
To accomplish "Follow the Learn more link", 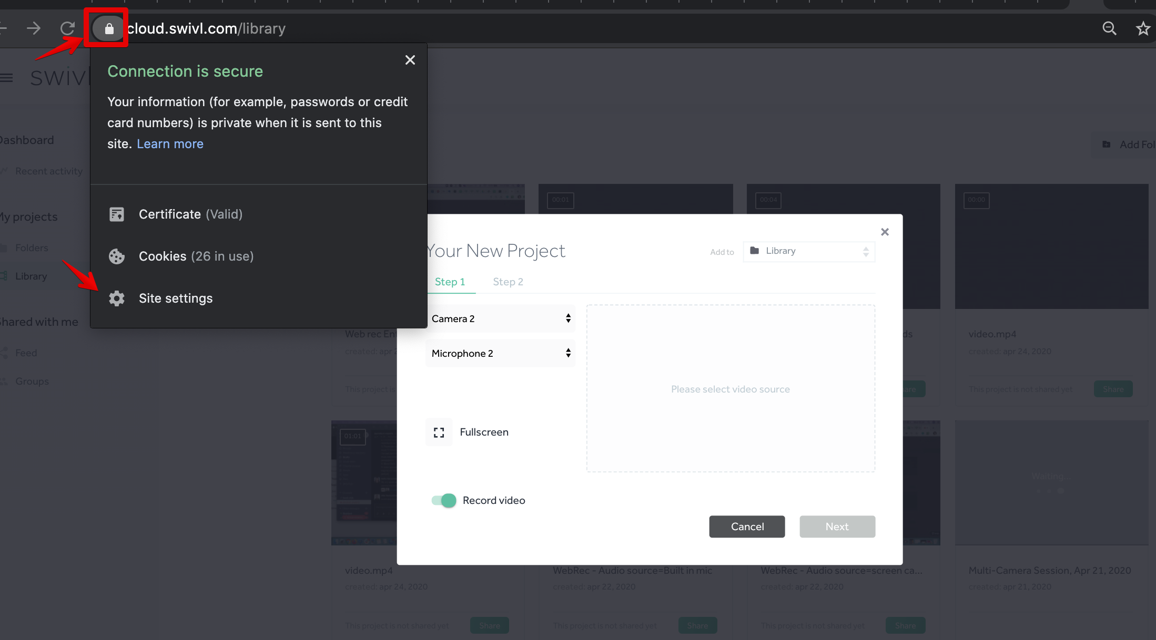I will pos(170,144).
